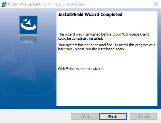The height and width of the screenshot is (123, 161).
Task: Select the 'InstallShield Wizard Completed' heading
Action: tap(90, 15)
